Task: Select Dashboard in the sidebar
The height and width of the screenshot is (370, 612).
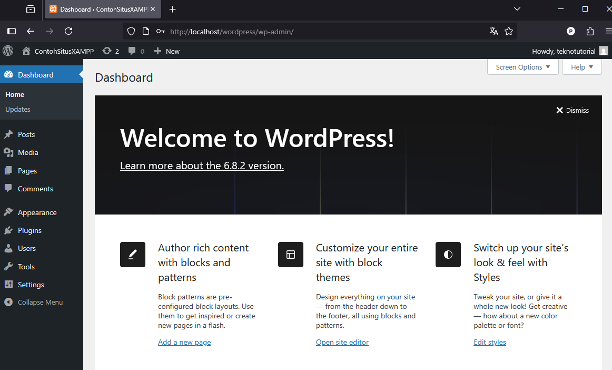Action: tap(42, 75)
